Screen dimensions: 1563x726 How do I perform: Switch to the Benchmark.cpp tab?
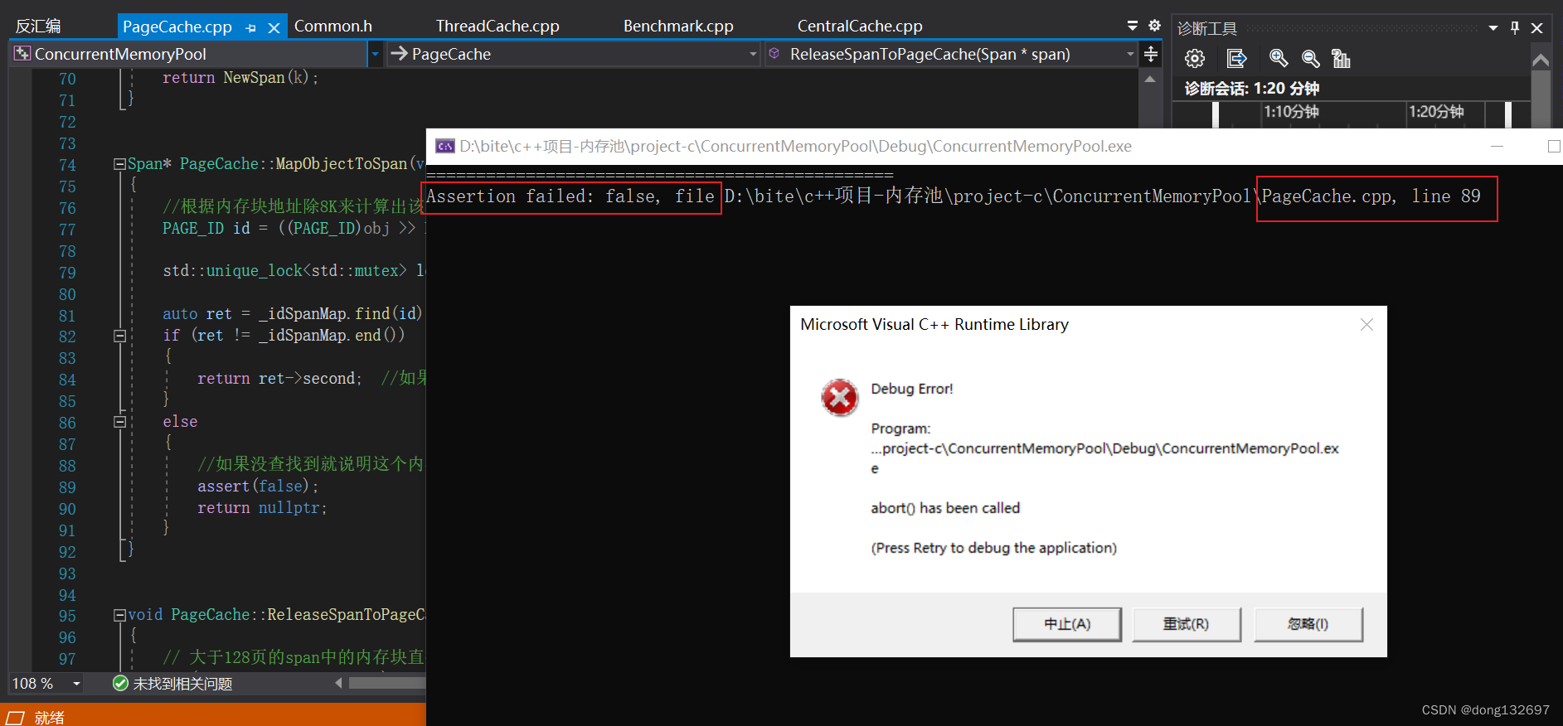pos(678,26)
